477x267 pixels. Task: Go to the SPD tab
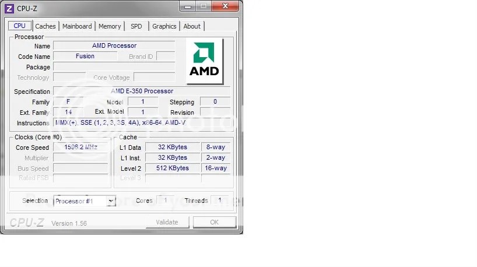coord(136,26)
